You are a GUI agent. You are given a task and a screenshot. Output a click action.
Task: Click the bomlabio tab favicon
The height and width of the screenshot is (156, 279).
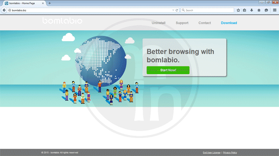pyautogui.click(x=6, y=3)
